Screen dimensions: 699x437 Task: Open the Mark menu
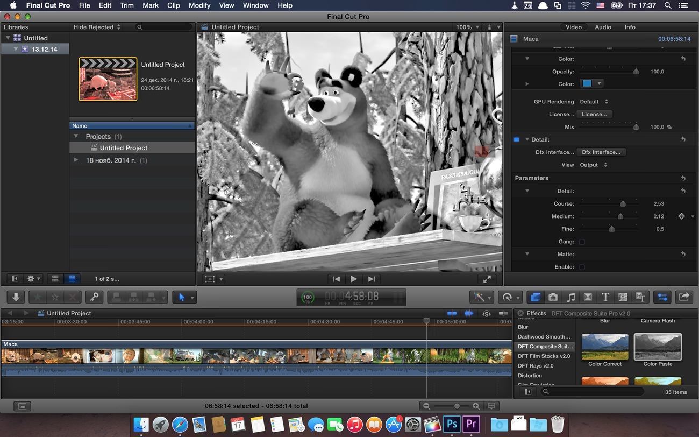pyautogui.click(x=151, y=5)
